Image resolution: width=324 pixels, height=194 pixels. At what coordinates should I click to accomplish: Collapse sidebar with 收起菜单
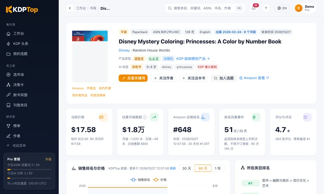17,145
